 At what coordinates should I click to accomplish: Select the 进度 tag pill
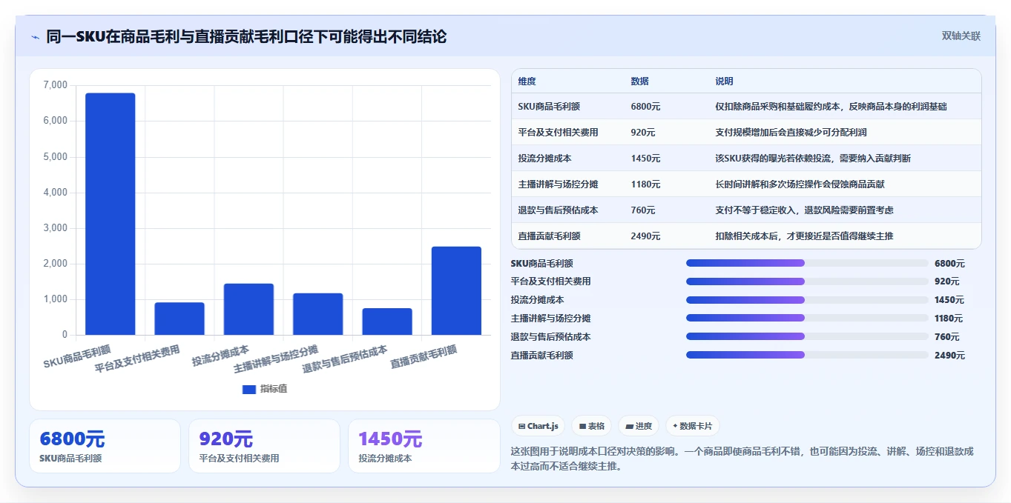click(638, 426)
